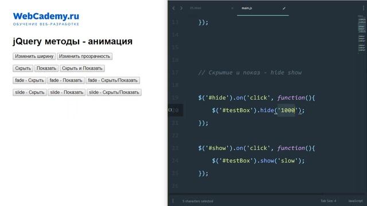Close the first editor tab
367x206 pixels.
(x=232, y=8)
